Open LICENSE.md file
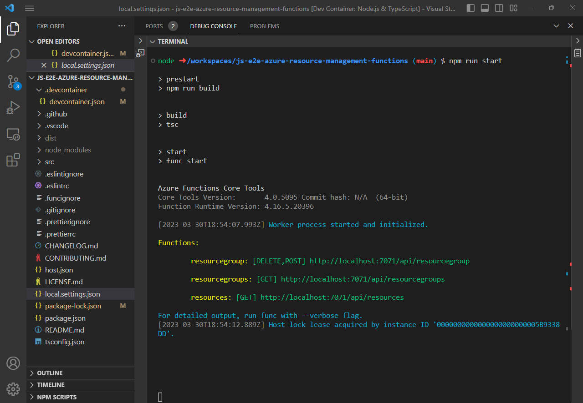583x403 pixels. (x=80, y=282)
